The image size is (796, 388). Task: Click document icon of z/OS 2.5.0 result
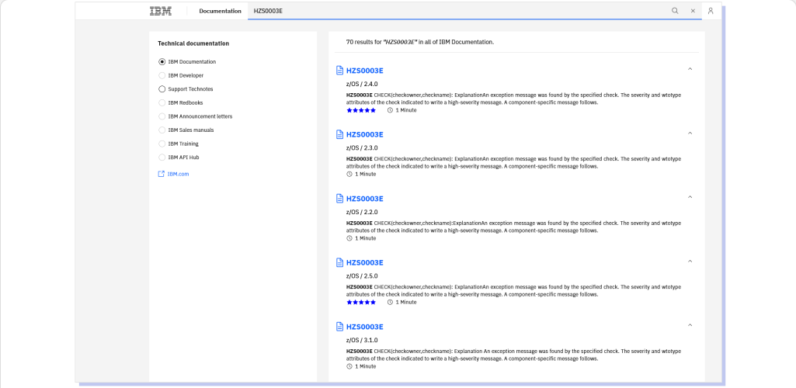340,262
